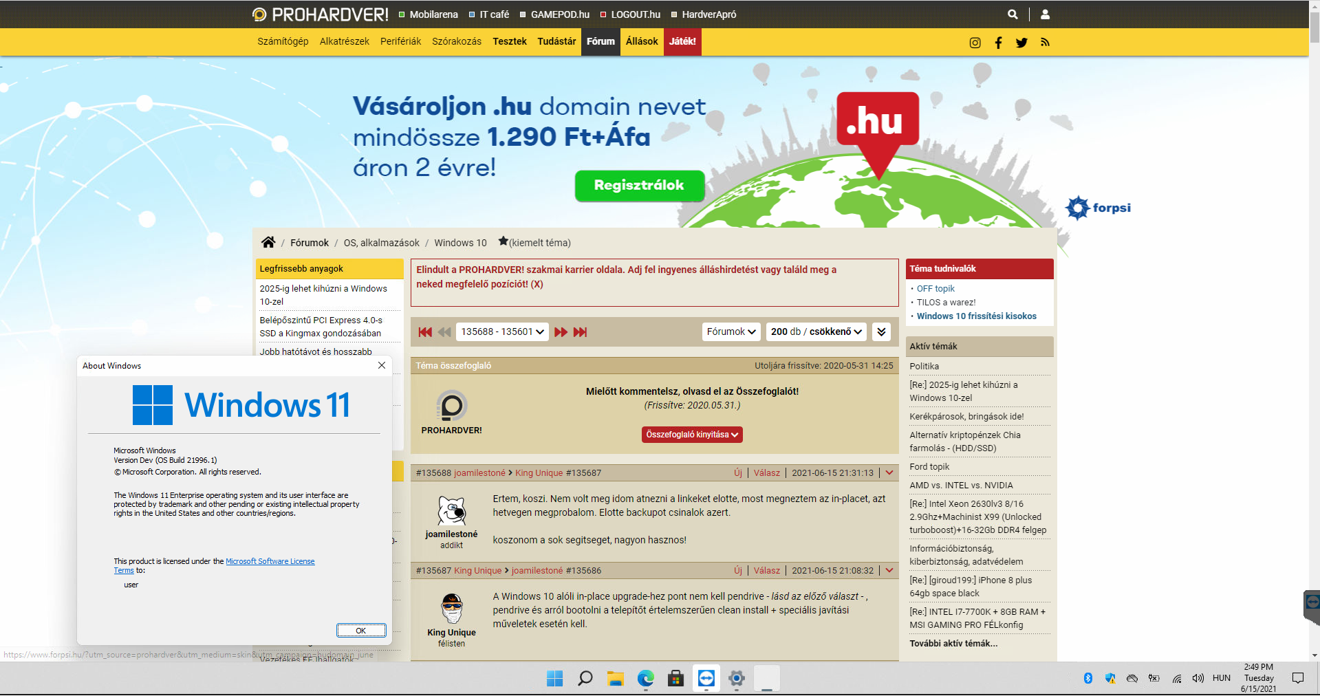This screenshot has height=696, width=1320.
Task: Open Microsoft Edge from the taskbar
Action: [646, 679]
